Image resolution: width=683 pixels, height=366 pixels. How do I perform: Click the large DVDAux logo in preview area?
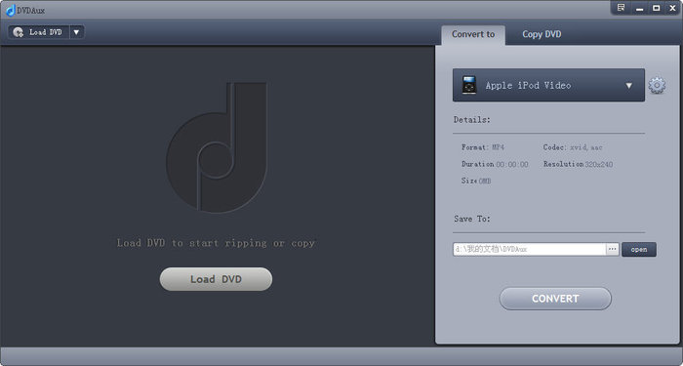(x=217, y=147)
